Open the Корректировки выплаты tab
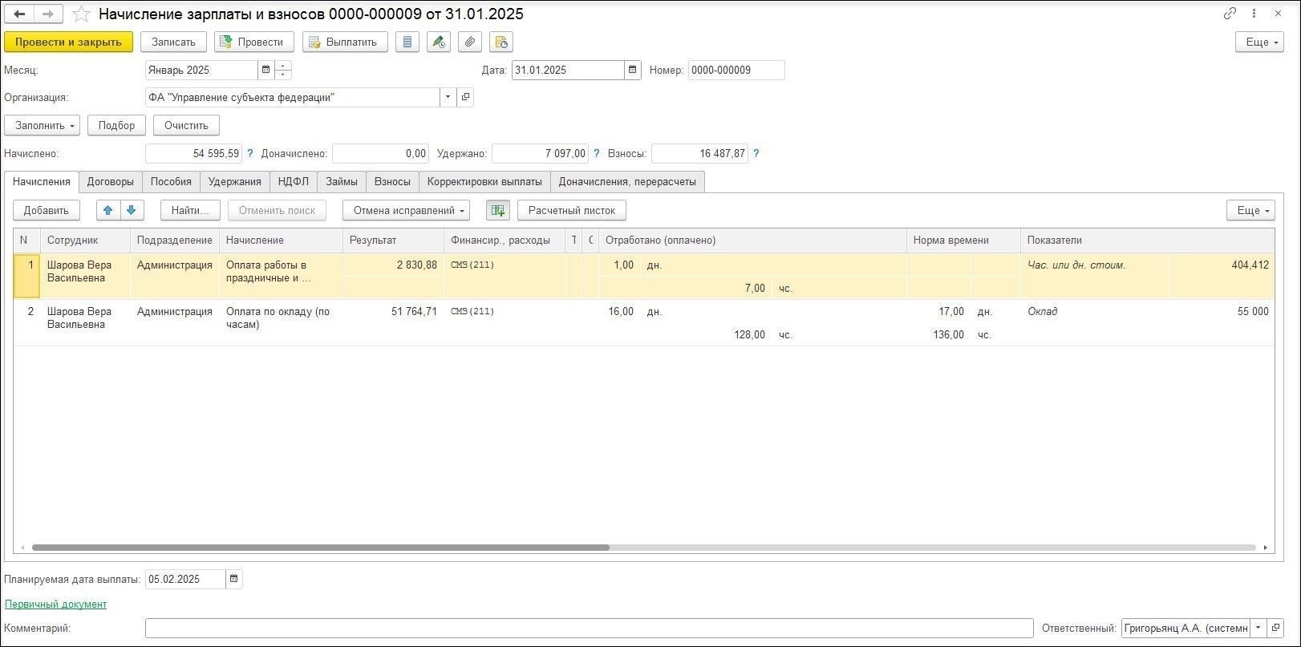 click(x=484, y=181)
